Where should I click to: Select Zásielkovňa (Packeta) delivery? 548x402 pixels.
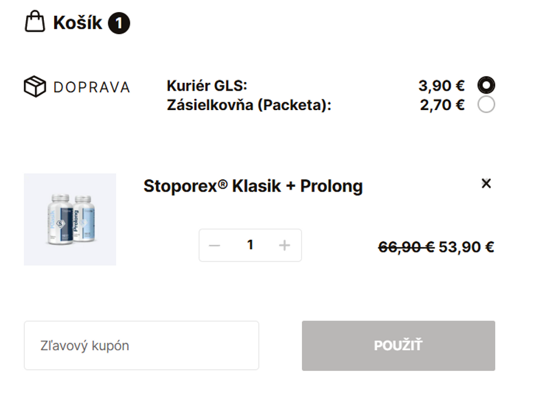point(485,105)
